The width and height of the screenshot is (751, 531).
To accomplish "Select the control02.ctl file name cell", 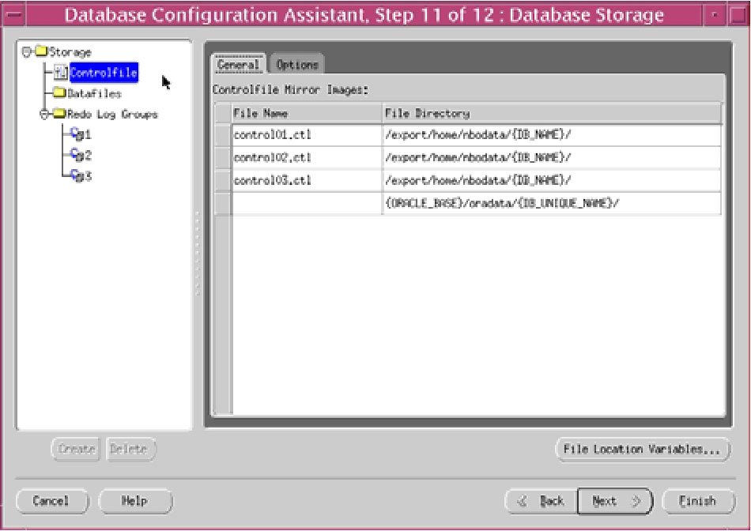I will pyautogui.click(x=307, y=157).
